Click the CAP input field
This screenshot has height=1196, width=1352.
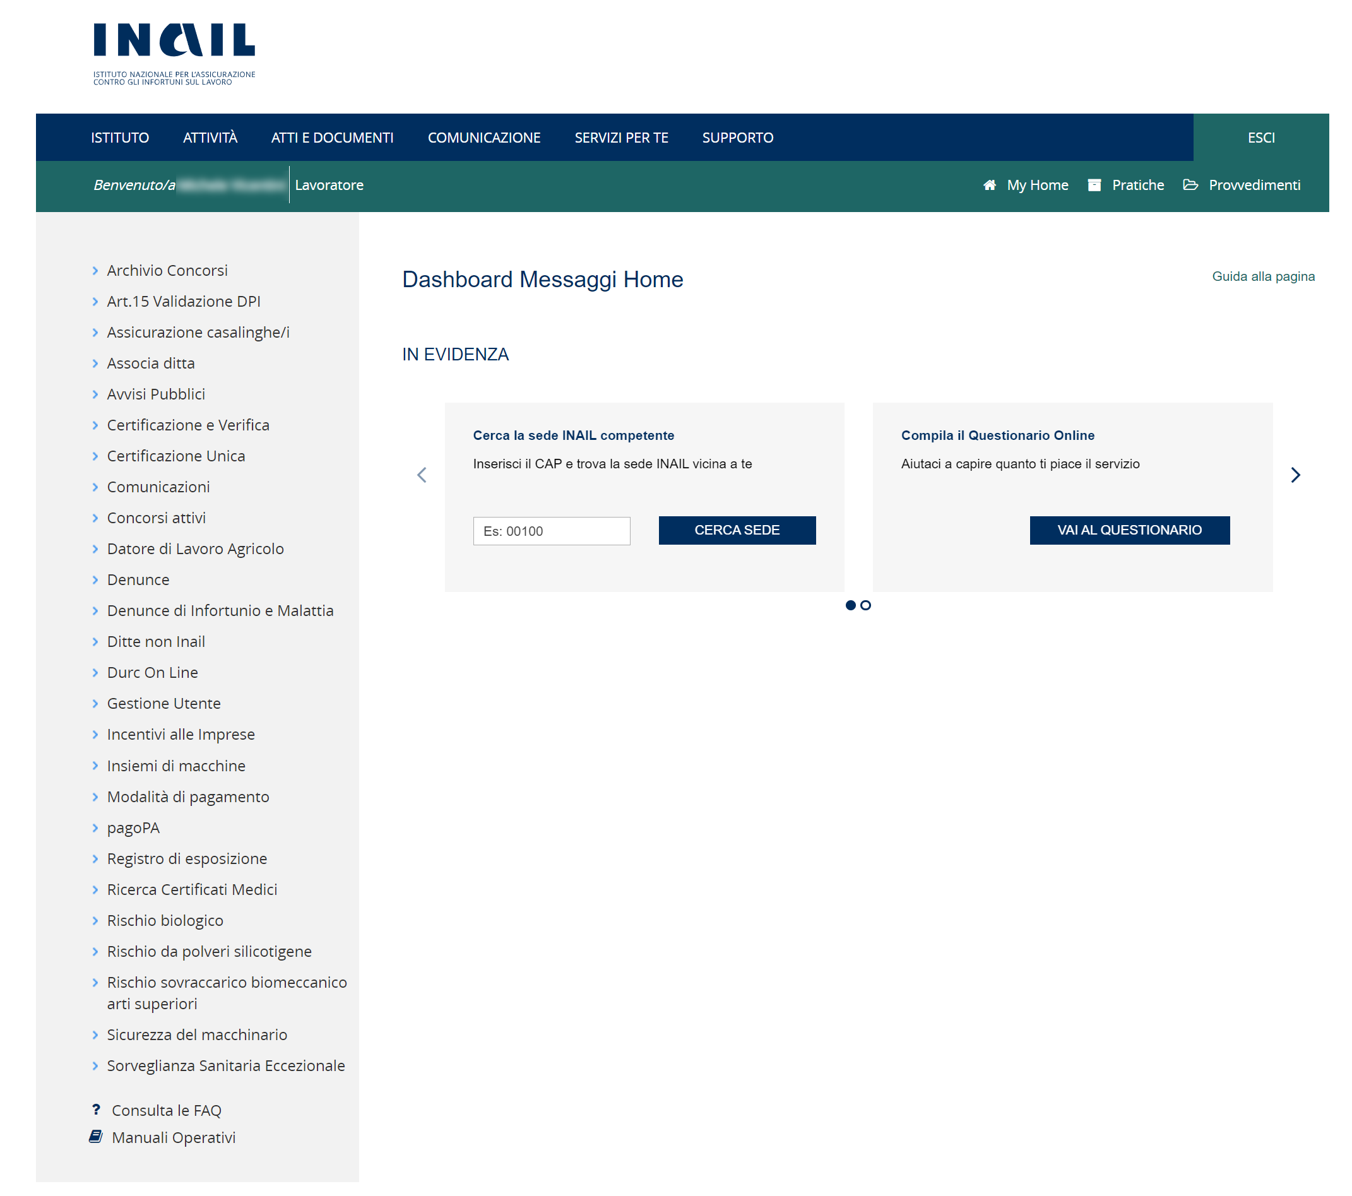coord(552,531)
